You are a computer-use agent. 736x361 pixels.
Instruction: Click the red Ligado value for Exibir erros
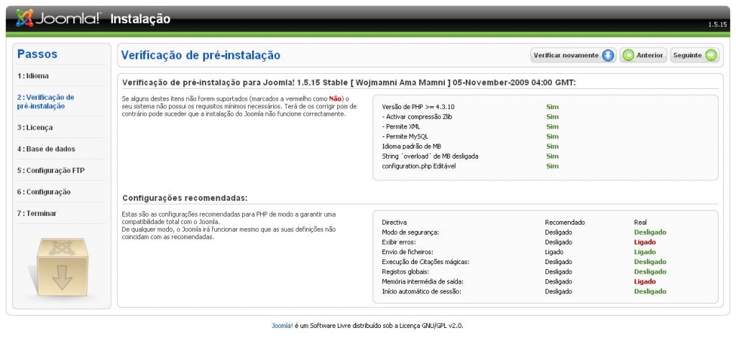click(x=645, y=242)
